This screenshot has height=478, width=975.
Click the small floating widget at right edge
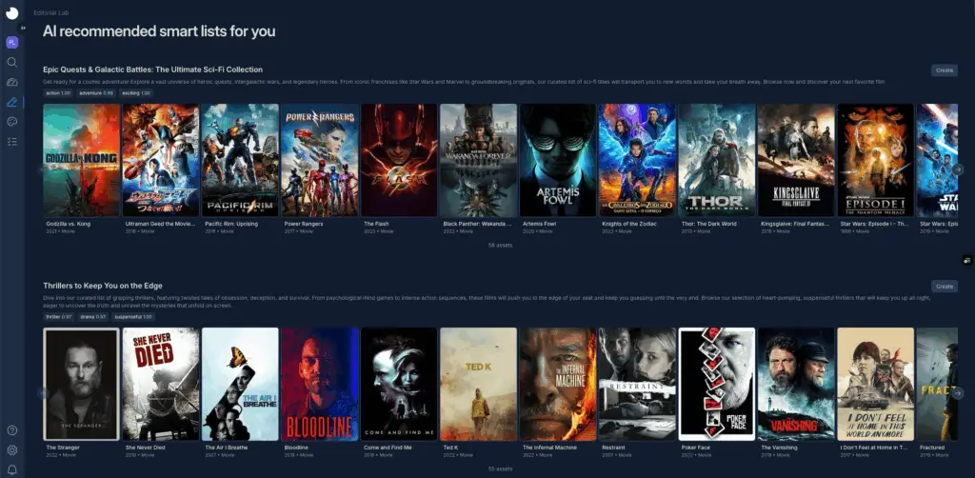(x=967, y=260)
